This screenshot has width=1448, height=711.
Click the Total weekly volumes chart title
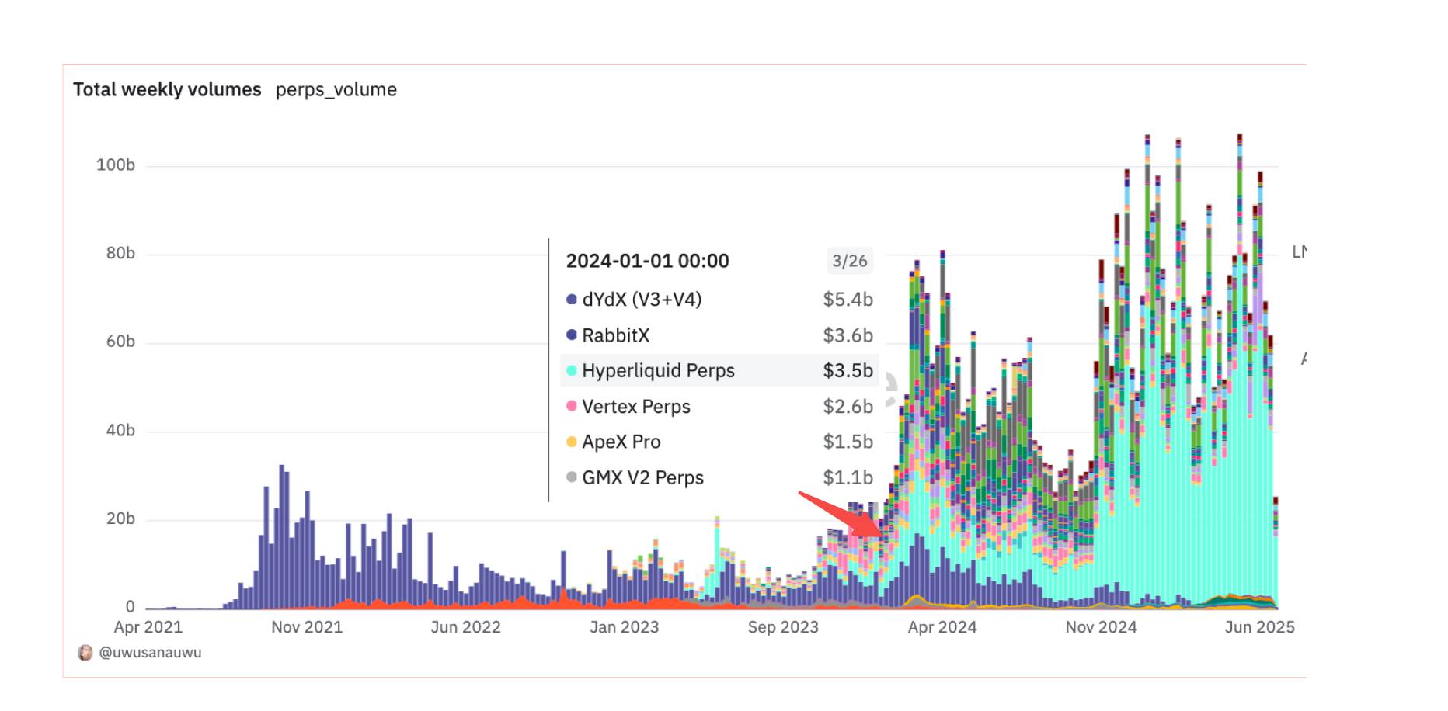pos(167,90)
